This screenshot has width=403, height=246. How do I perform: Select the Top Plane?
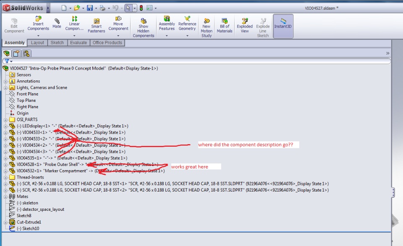[x=22, y=100]
